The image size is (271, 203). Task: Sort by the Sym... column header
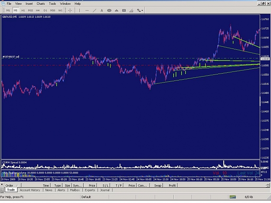pos(78,186)
